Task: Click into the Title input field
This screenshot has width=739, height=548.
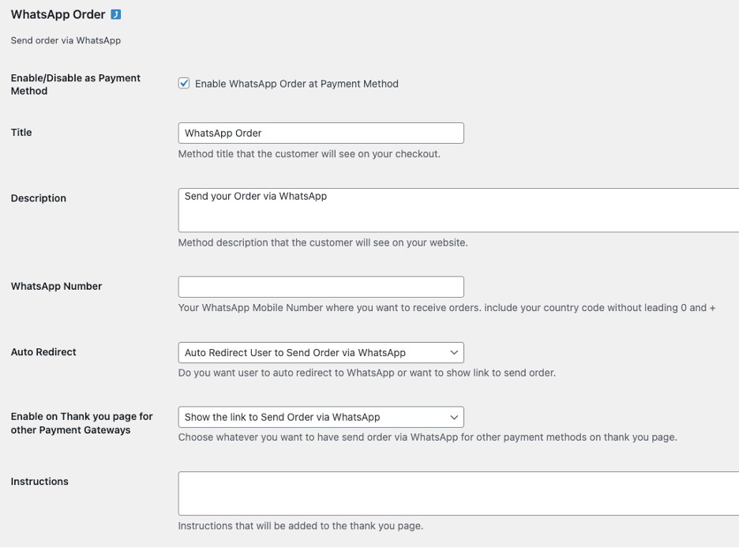Action: coord(321,133)
